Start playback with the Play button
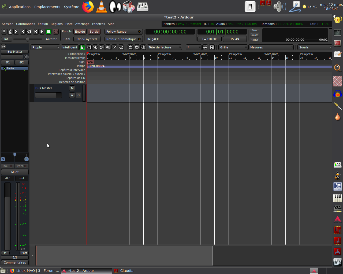Screen dimensions: 343x274 click(42, 32)
